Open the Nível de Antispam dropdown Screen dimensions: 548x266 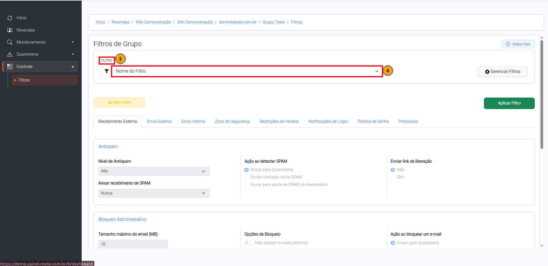tap(154, 171)
